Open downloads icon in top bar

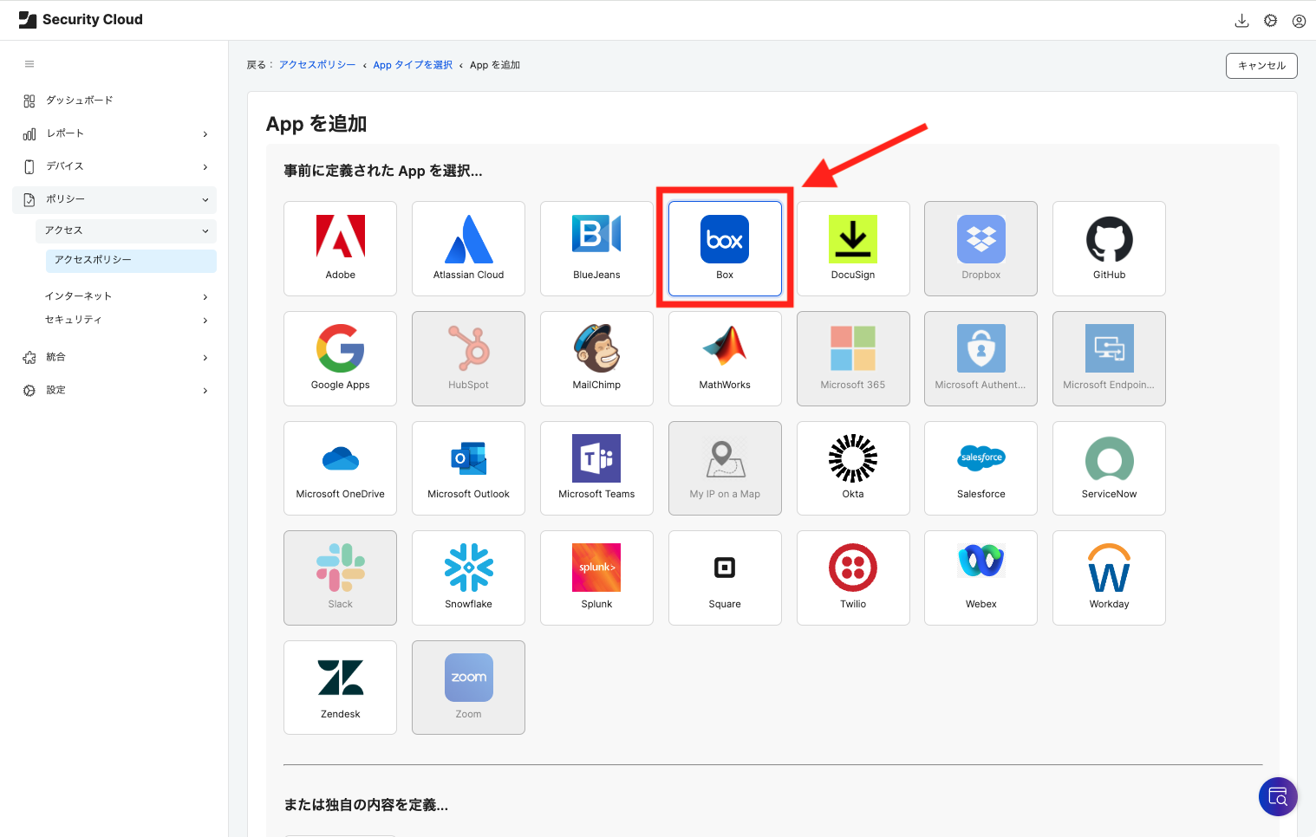pos(1241,21)
